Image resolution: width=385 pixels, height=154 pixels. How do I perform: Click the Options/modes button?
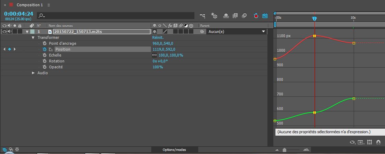[x=174, y=149]
